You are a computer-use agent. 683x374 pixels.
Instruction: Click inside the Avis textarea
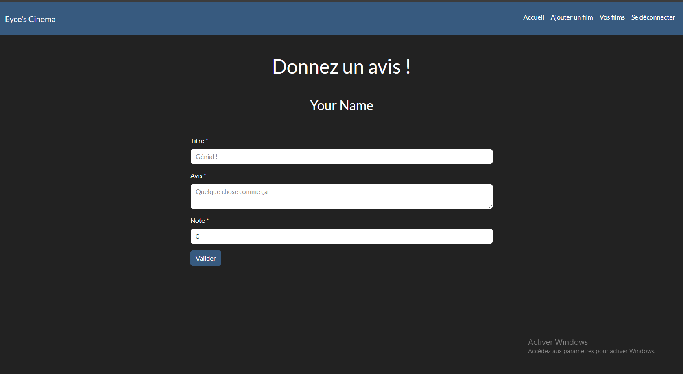[x=341, y=196]
